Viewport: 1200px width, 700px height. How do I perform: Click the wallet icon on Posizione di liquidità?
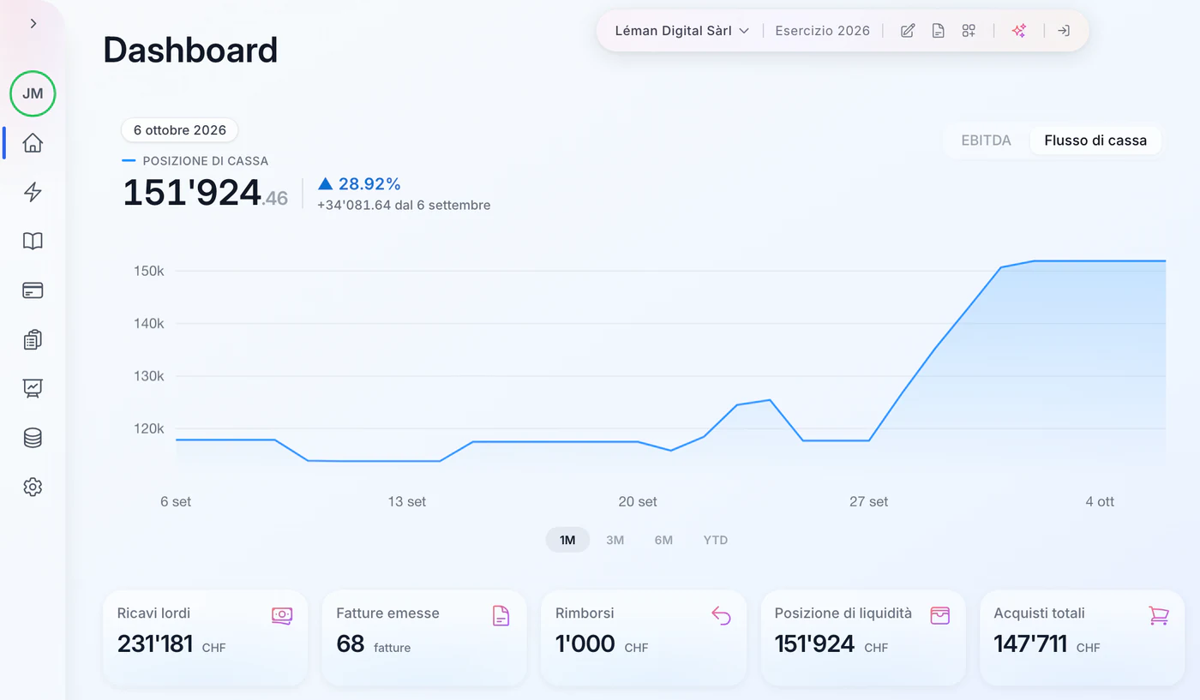(940, 615)
